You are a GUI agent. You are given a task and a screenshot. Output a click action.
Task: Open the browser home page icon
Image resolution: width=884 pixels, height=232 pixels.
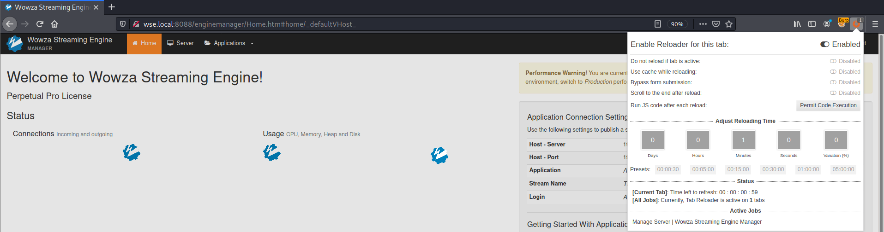click(54, 24)
